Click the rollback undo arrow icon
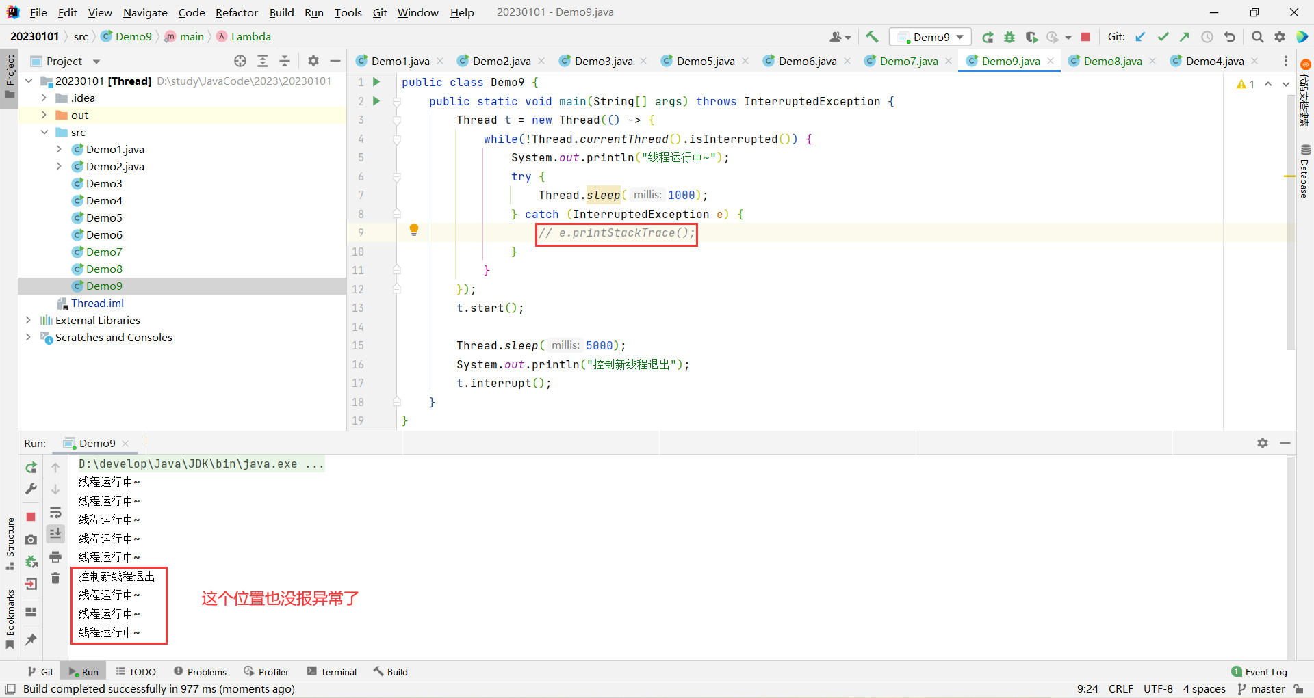1314x698 pixels. [1230, 37]
